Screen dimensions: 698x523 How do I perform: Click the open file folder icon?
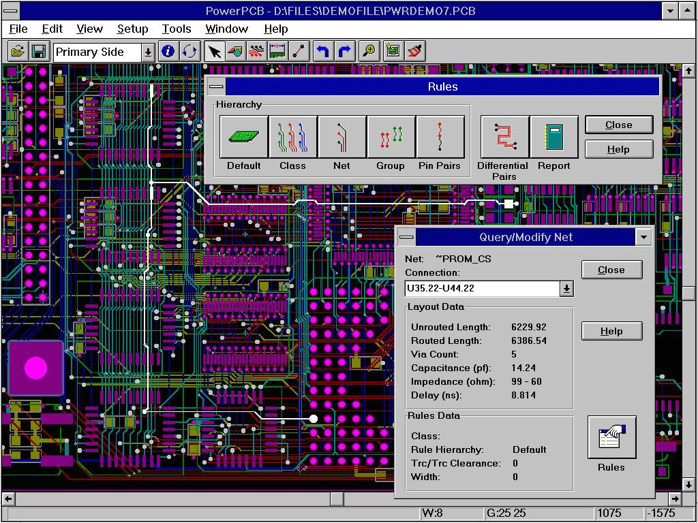point(18,52)
